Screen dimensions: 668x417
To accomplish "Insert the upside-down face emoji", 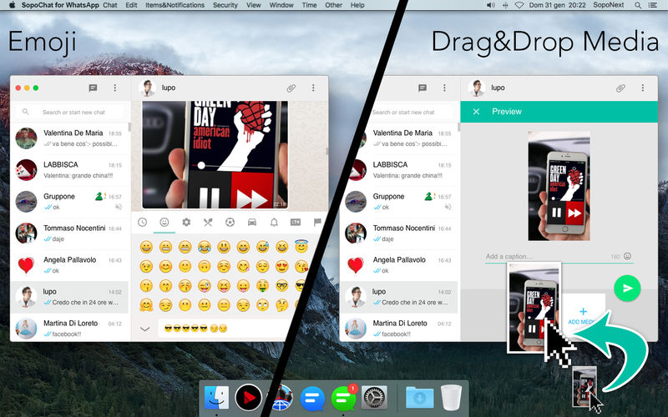I will click(x=205, y=266).
